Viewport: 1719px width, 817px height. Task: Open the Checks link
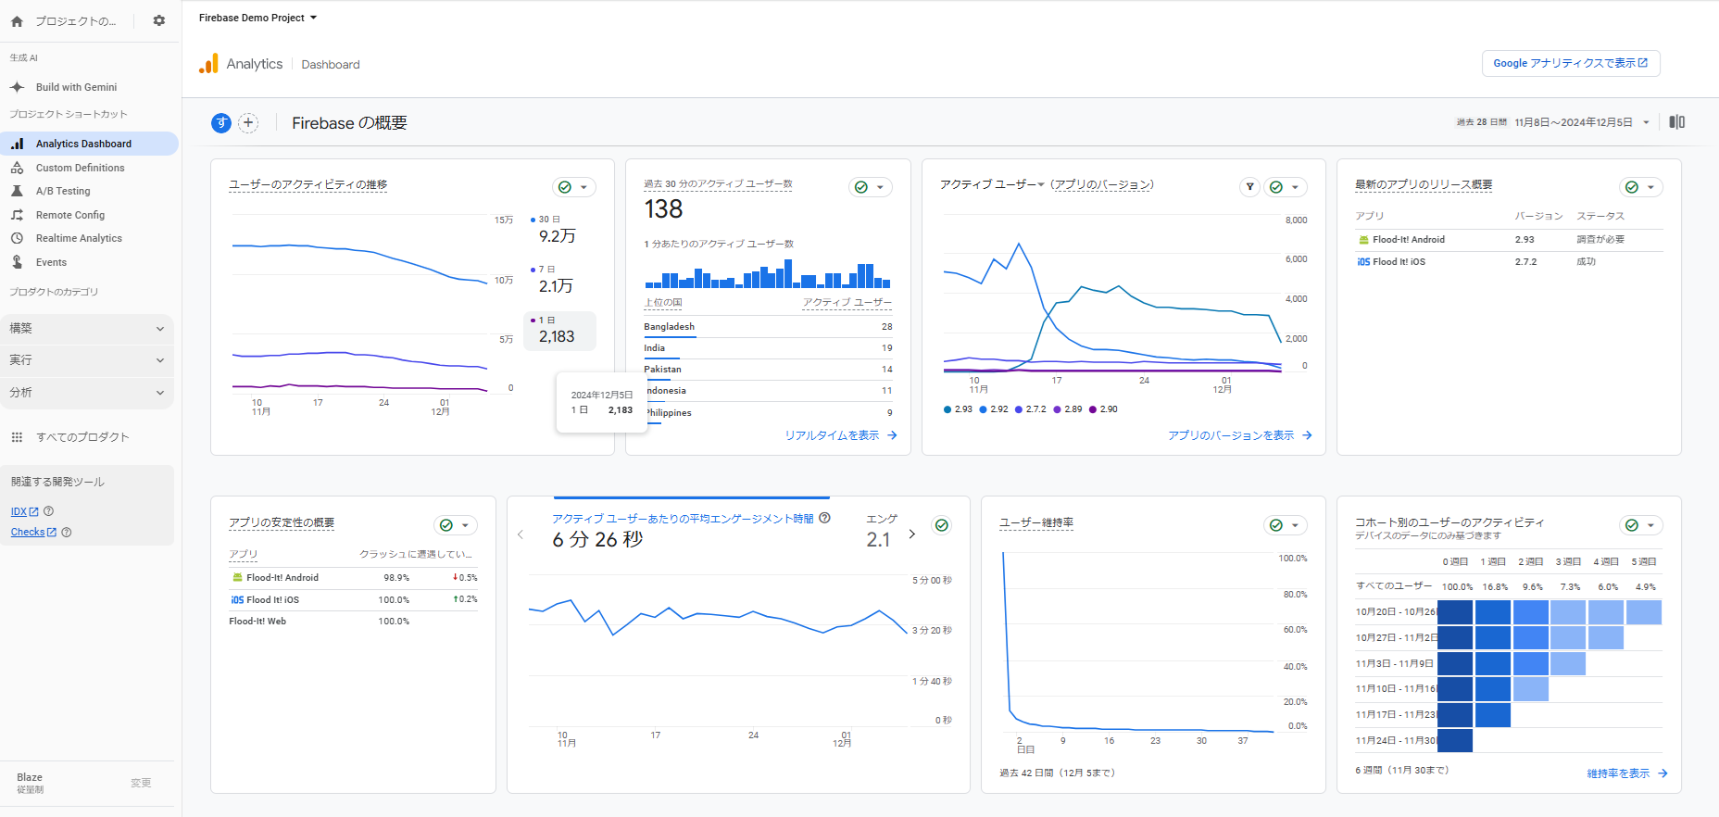coord(33,532)
